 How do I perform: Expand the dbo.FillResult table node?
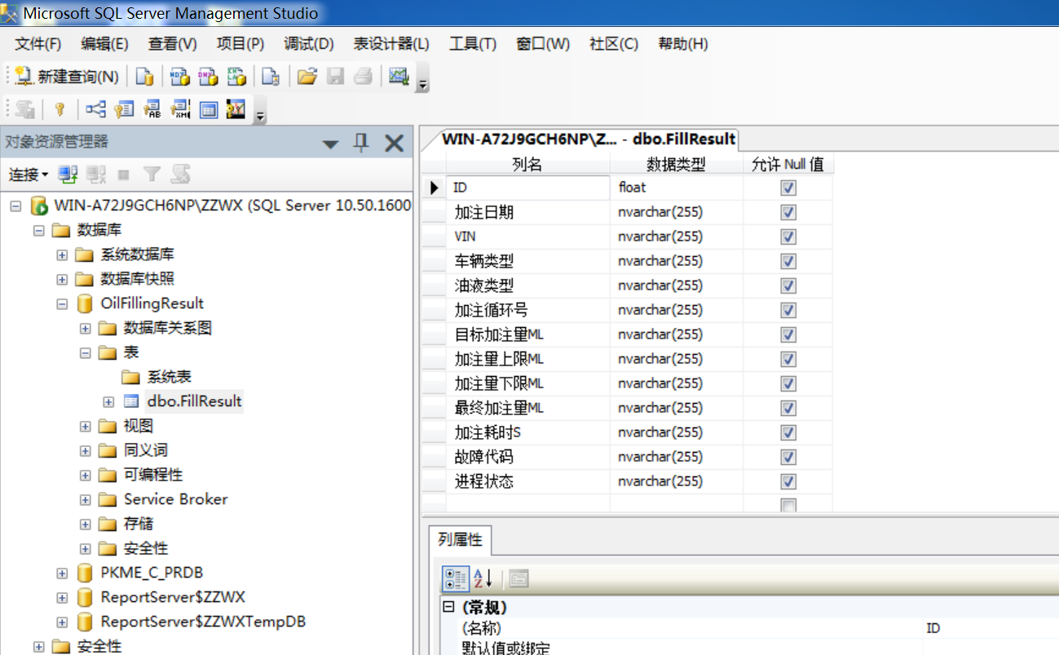click(108, 401)
